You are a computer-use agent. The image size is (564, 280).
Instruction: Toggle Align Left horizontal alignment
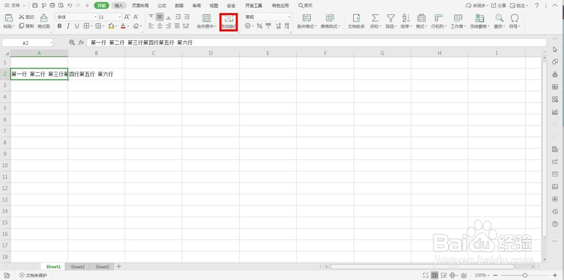tap(151, 26)
